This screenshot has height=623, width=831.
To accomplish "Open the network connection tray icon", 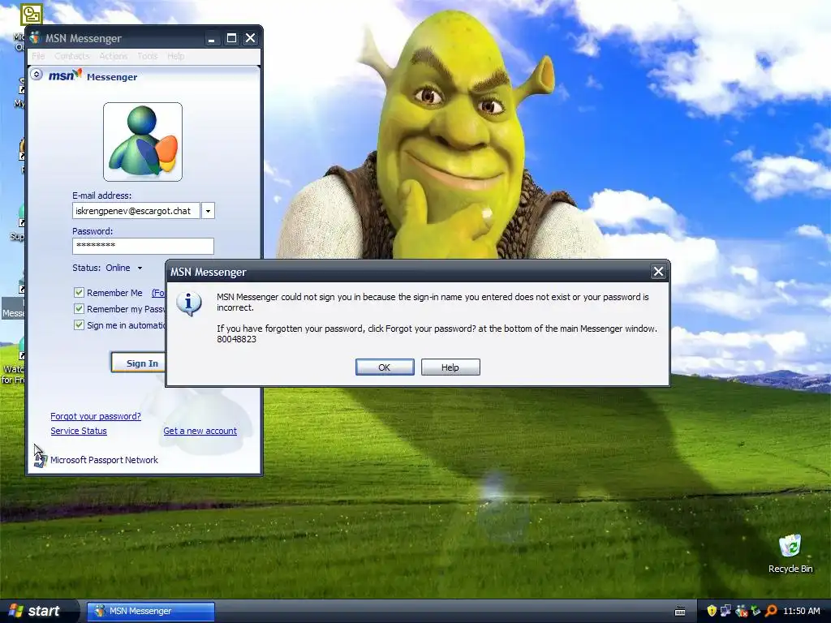I will pos(726,611).
